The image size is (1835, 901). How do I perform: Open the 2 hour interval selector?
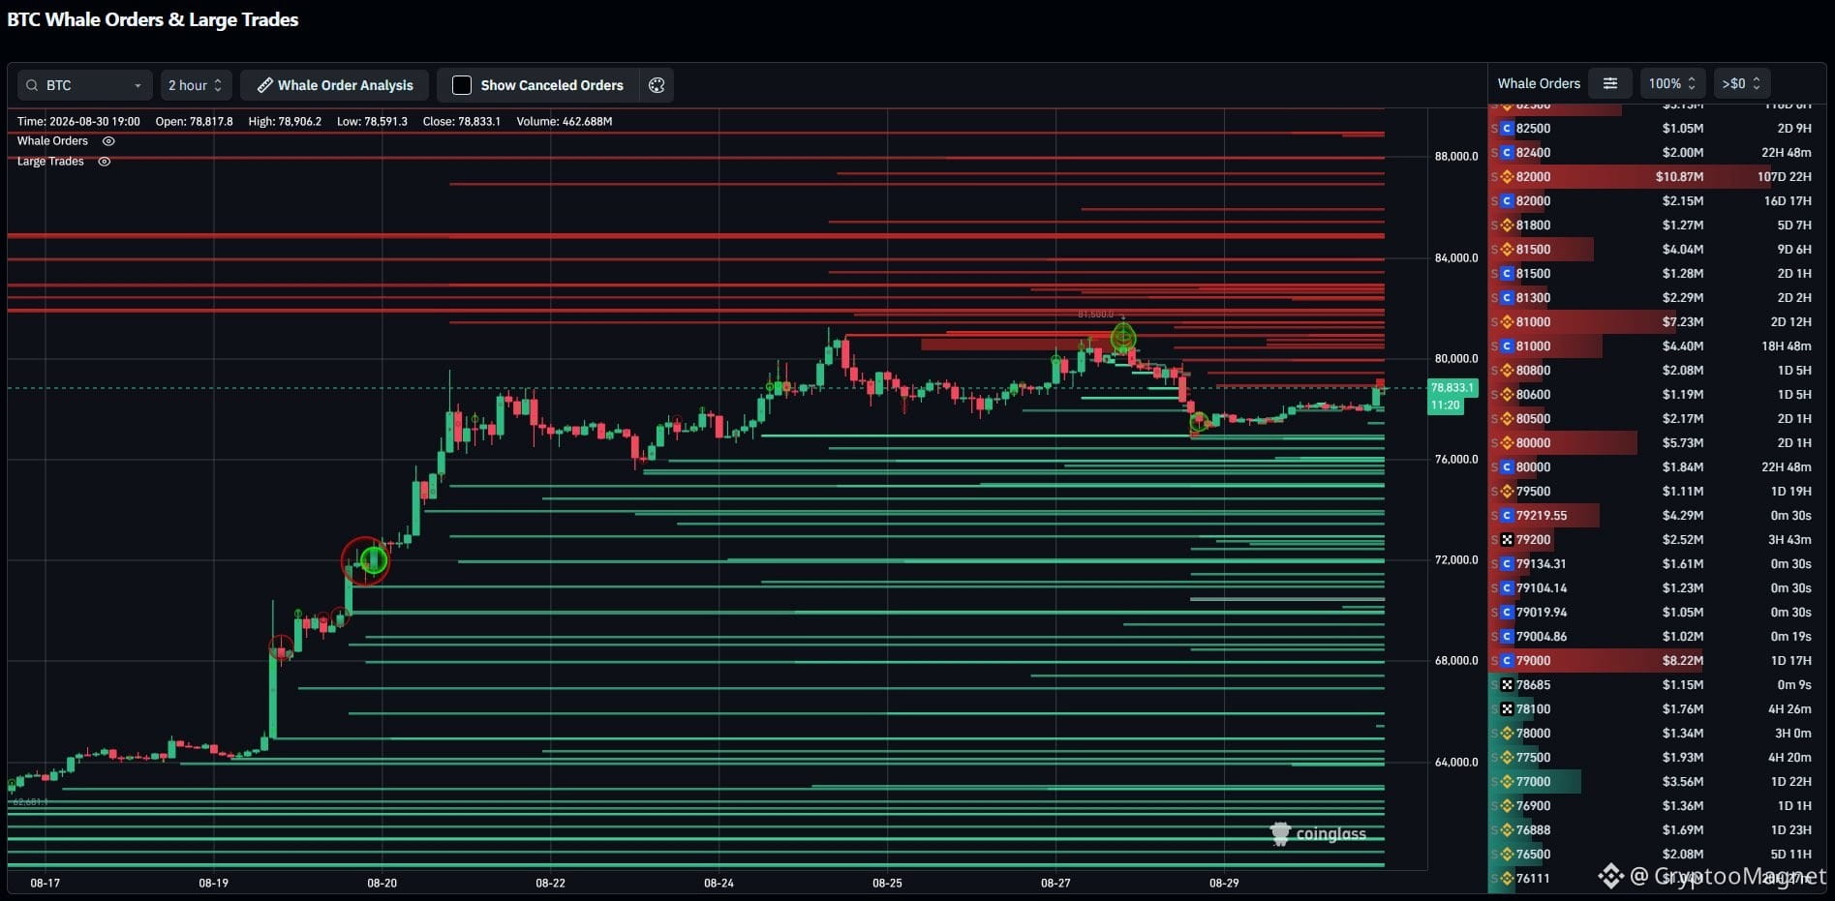coord(196,85)
